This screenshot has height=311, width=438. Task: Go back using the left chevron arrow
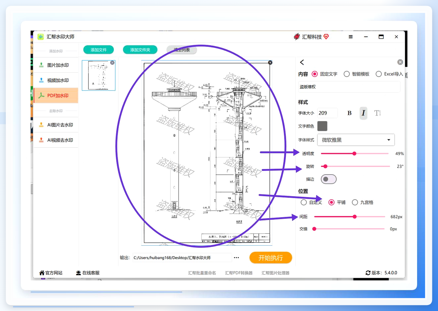pos(302,62)
